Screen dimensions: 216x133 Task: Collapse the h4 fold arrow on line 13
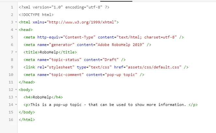pos(16,97)
